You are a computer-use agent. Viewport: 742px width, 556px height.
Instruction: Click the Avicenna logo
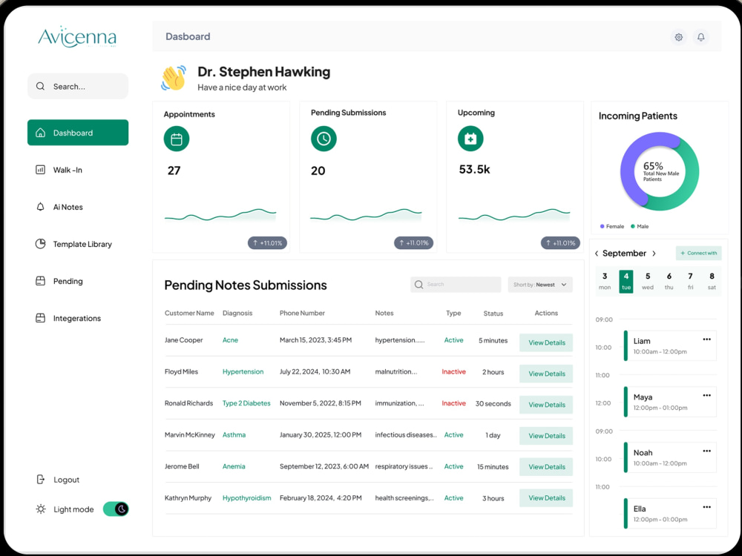coord(77,37)
